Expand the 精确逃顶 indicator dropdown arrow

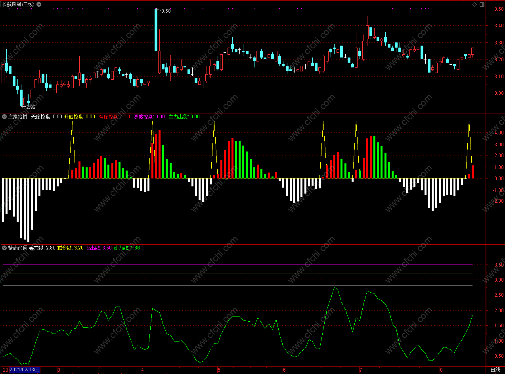point(4,248)
